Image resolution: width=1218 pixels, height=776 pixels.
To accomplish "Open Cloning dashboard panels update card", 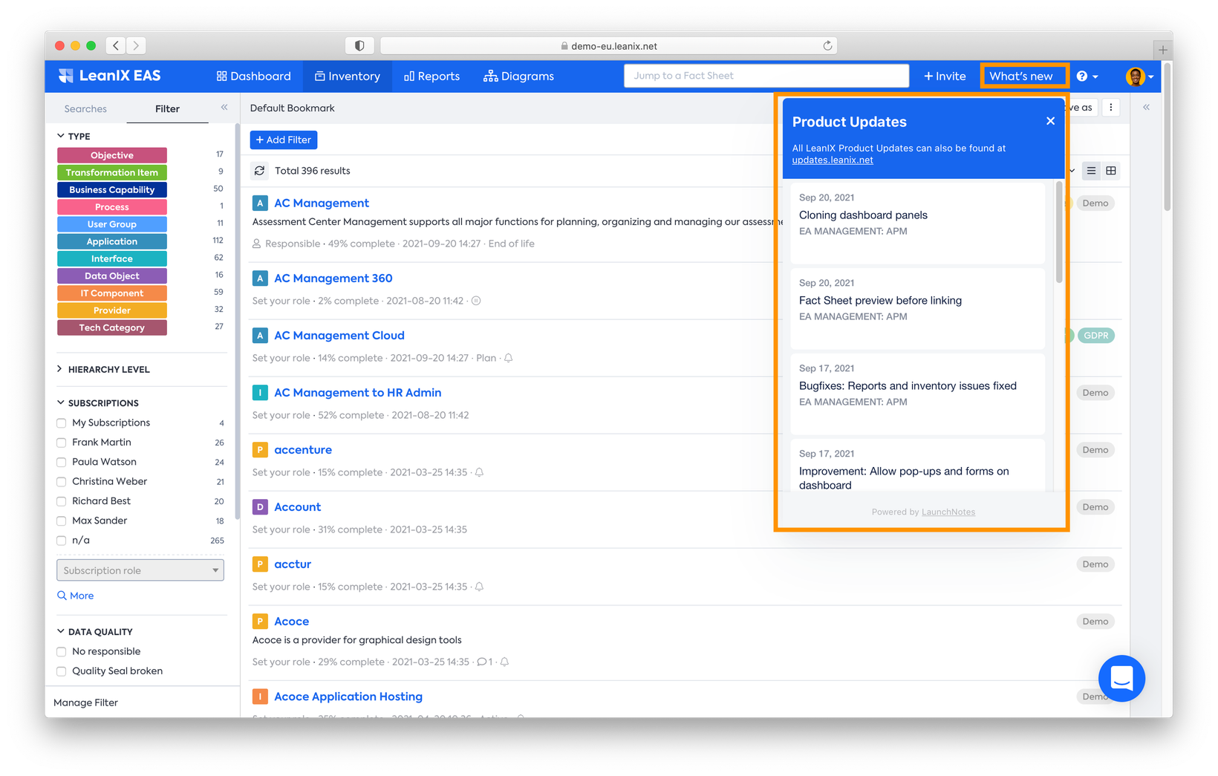I will tap(918, 223).
